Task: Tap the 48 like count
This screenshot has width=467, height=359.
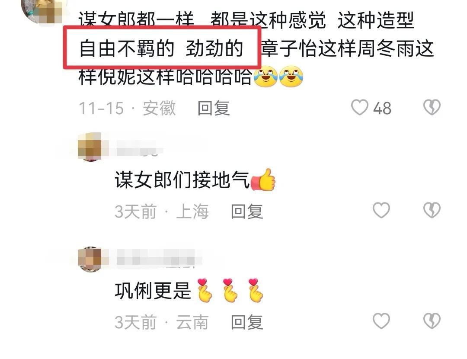Action: coord(382,108)
